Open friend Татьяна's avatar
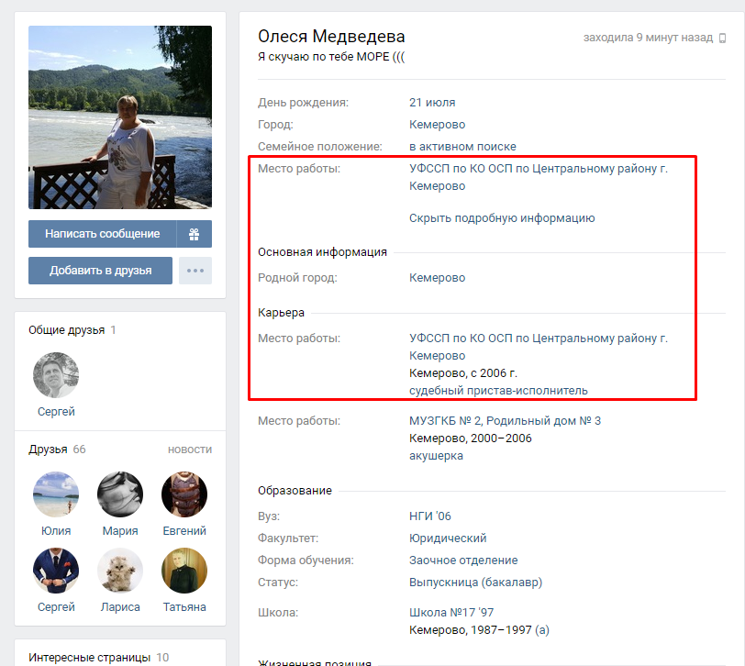 [x=184, y=571]
